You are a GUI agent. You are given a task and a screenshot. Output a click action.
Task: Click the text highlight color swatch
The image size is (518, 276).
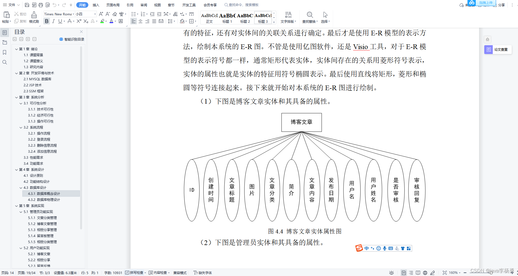tap(102, 21)
